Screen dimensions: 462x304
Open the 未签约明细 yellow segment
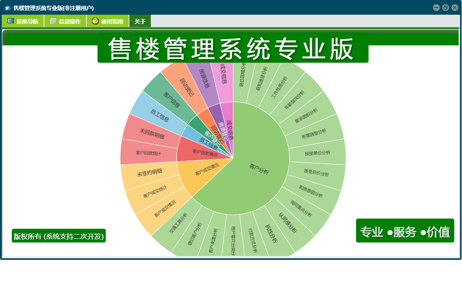[x=149, y=173]
